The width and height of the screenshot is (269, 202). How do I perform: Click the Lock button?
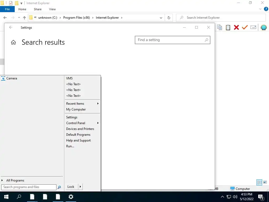click(72, 187)
